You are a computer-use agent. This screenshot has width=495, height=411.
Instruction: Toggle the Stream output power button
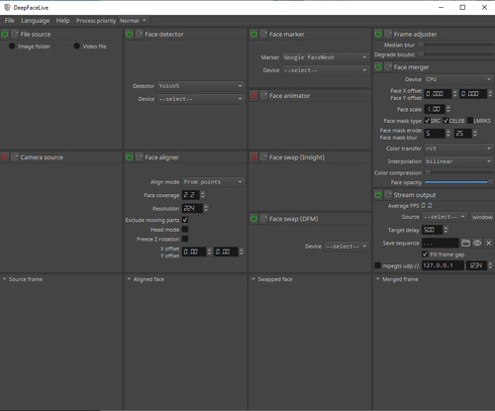point(378,195)
